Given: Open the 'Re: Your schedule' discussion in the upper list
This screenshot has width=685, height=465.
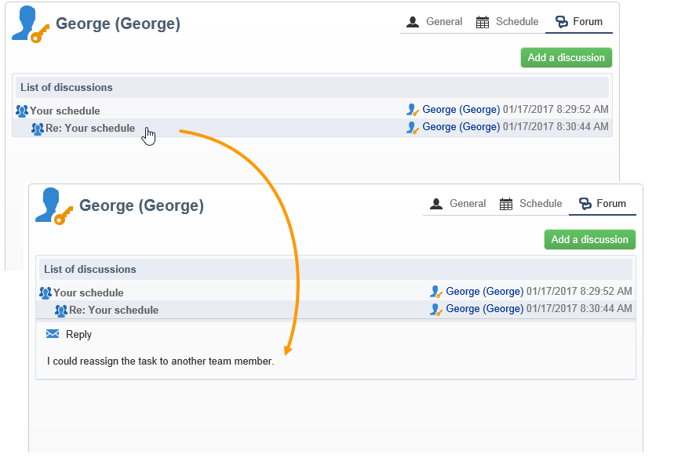Looking at the screenshot, I should coord(90,129).
